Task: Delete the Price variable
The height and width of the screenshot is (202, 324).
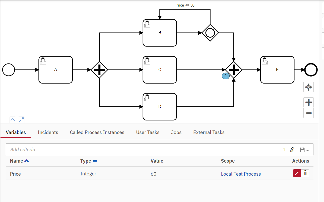Action: point(305,173)
